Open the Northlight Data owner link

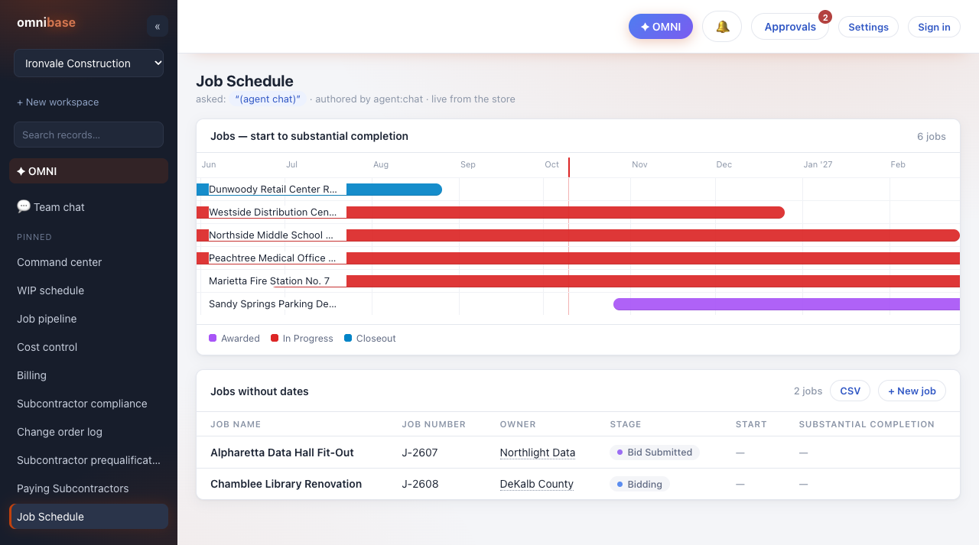coord(538,453)
